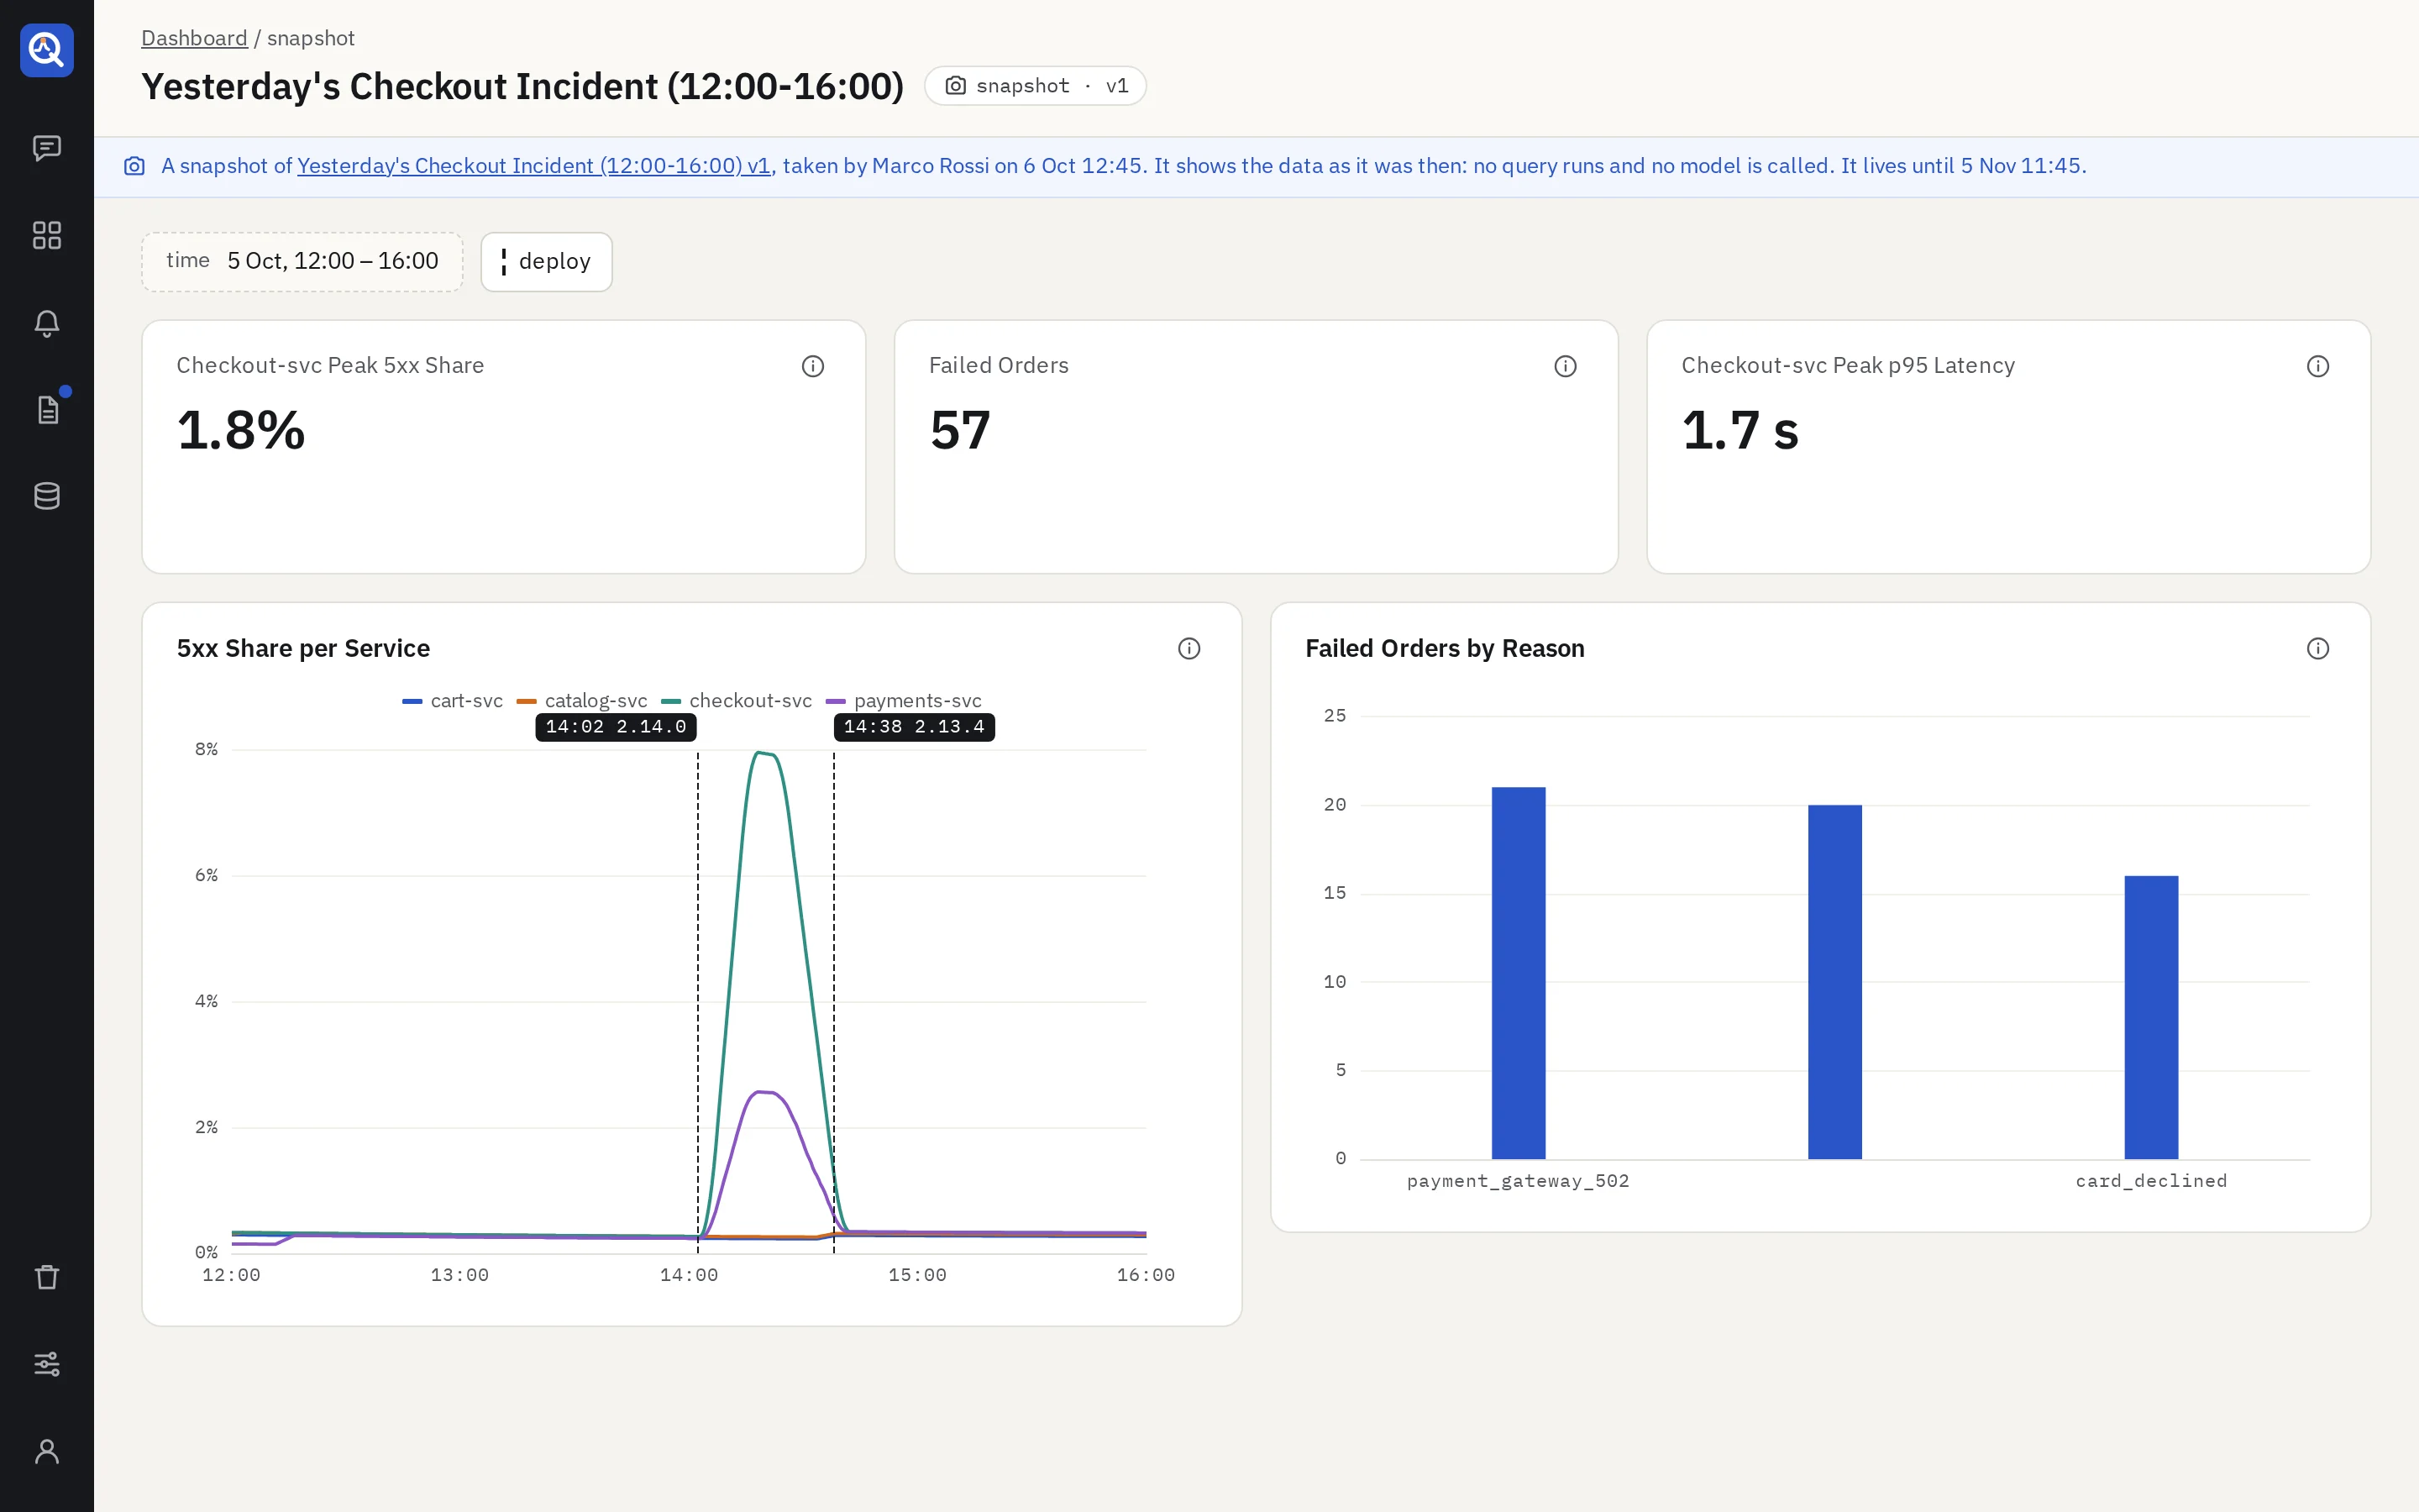The height and width of the screenshot is (1512, 2419).
Task: Open the documents icon with blue dot
Action: point(47,410)
